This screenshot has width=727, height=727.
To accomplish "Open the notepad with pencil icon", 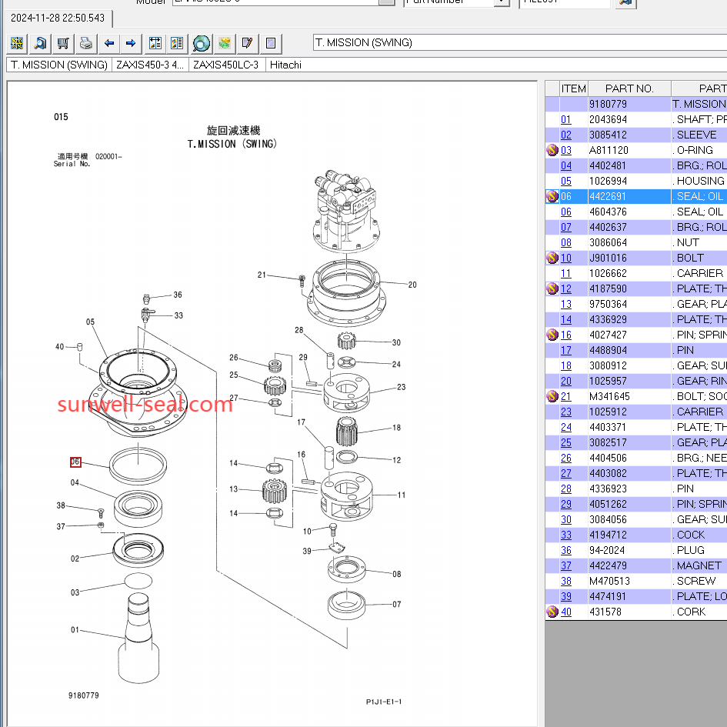I will (247, 43).
